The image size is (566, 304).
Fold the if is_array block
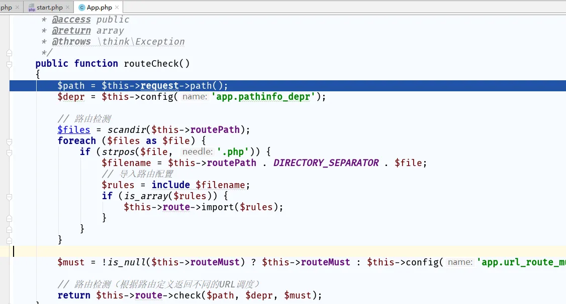(x=9, y=196)
